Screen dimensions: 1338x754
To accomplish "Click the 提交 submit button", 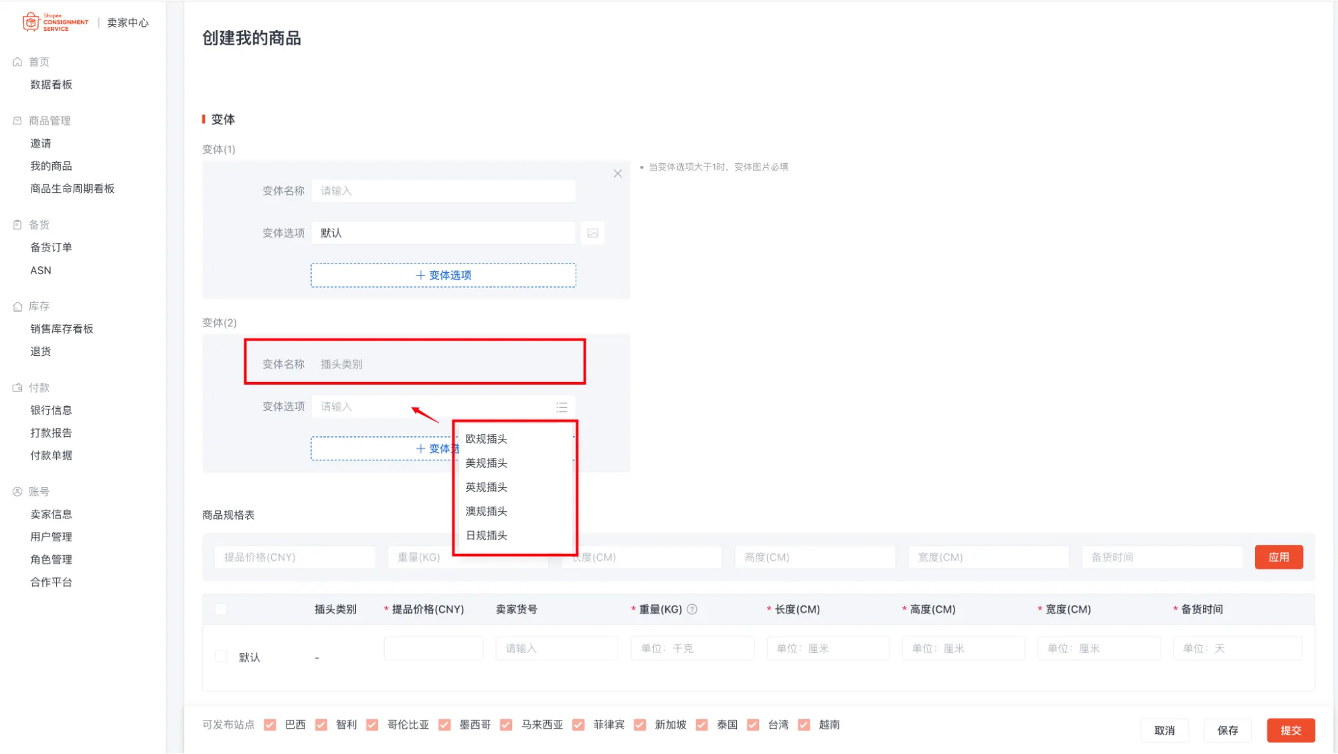I will point(1290,731).
